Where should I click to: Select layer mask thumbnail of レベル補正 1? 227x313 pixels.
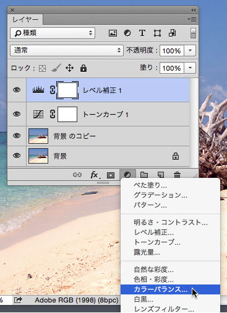click(x=67, y=90)
